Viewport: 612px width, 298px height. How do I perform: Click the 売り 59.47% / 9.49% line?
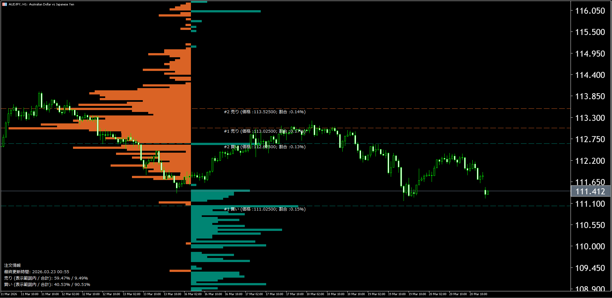46,278
